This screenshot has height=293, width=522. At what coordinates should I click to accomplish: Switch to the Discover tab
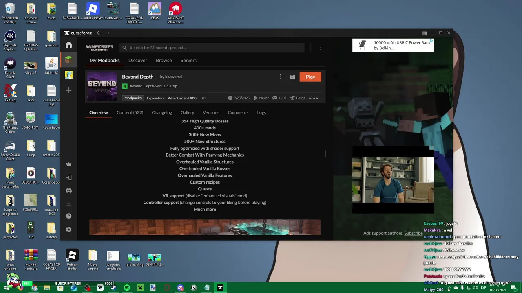[x=138, y=60]
